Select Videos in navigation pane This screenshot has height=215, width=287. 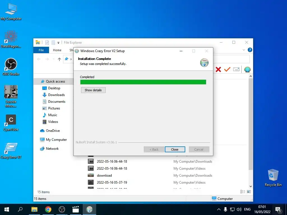(54, 122)
